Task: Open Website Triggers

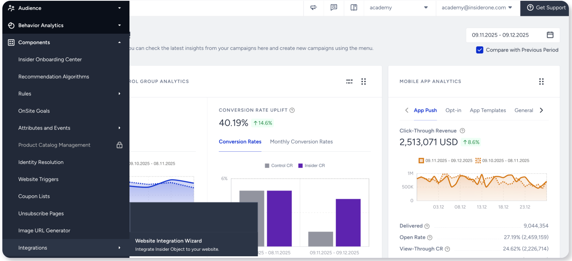Action: point(38,179)
